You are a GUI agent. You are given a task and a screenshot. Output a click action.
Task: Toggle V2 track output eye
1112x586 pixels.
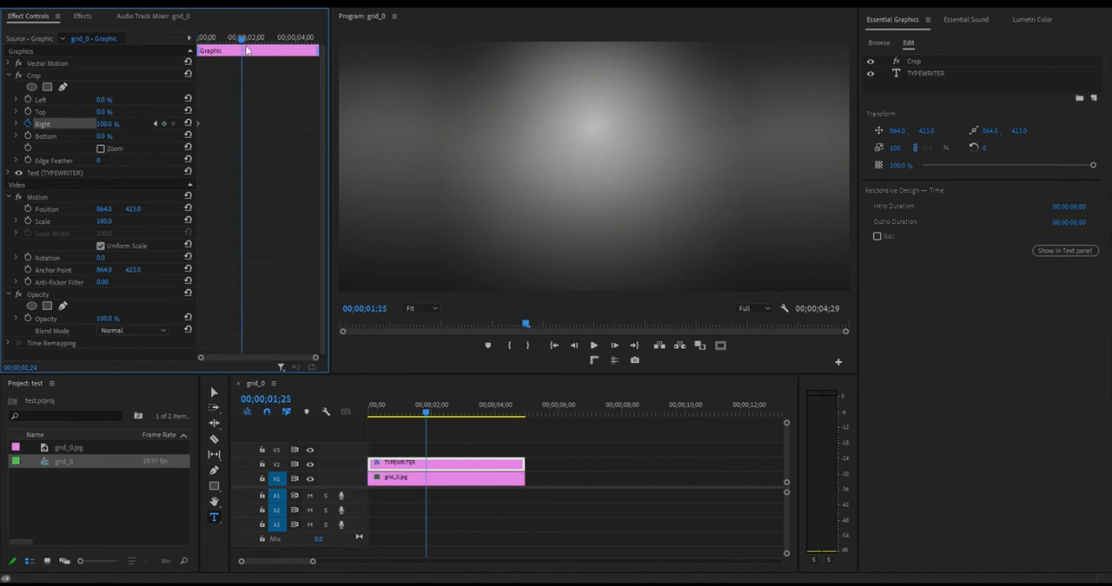tap(310, 464)
